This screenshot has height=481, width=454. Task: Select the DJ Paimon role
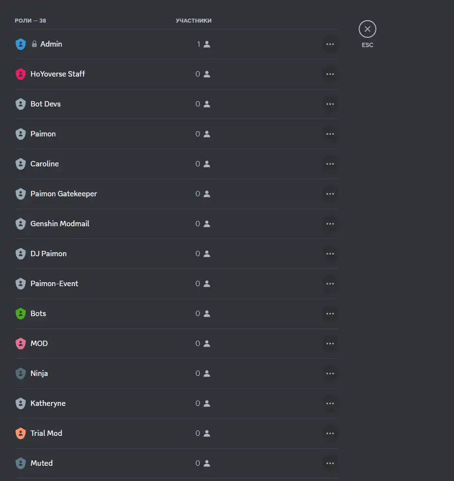point(176,254)
